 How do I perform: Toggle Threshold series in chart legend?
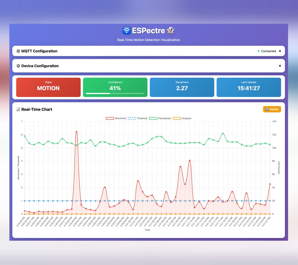pyautogui.click(x=138, y=118)
